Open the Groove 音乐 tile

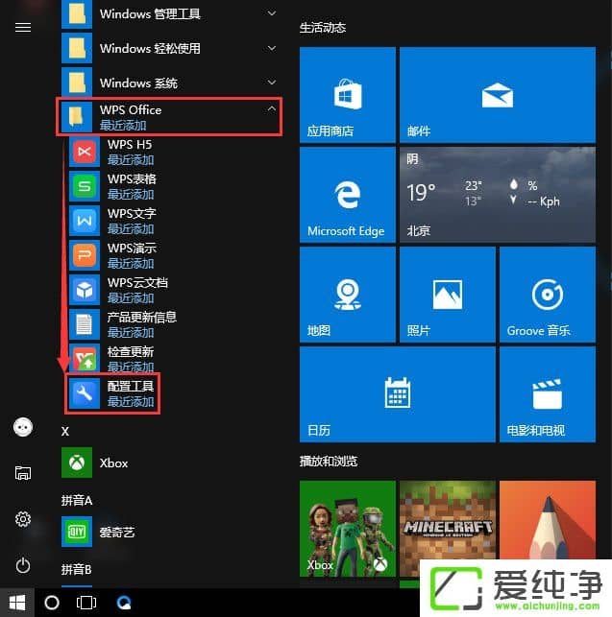coord(548,295)
